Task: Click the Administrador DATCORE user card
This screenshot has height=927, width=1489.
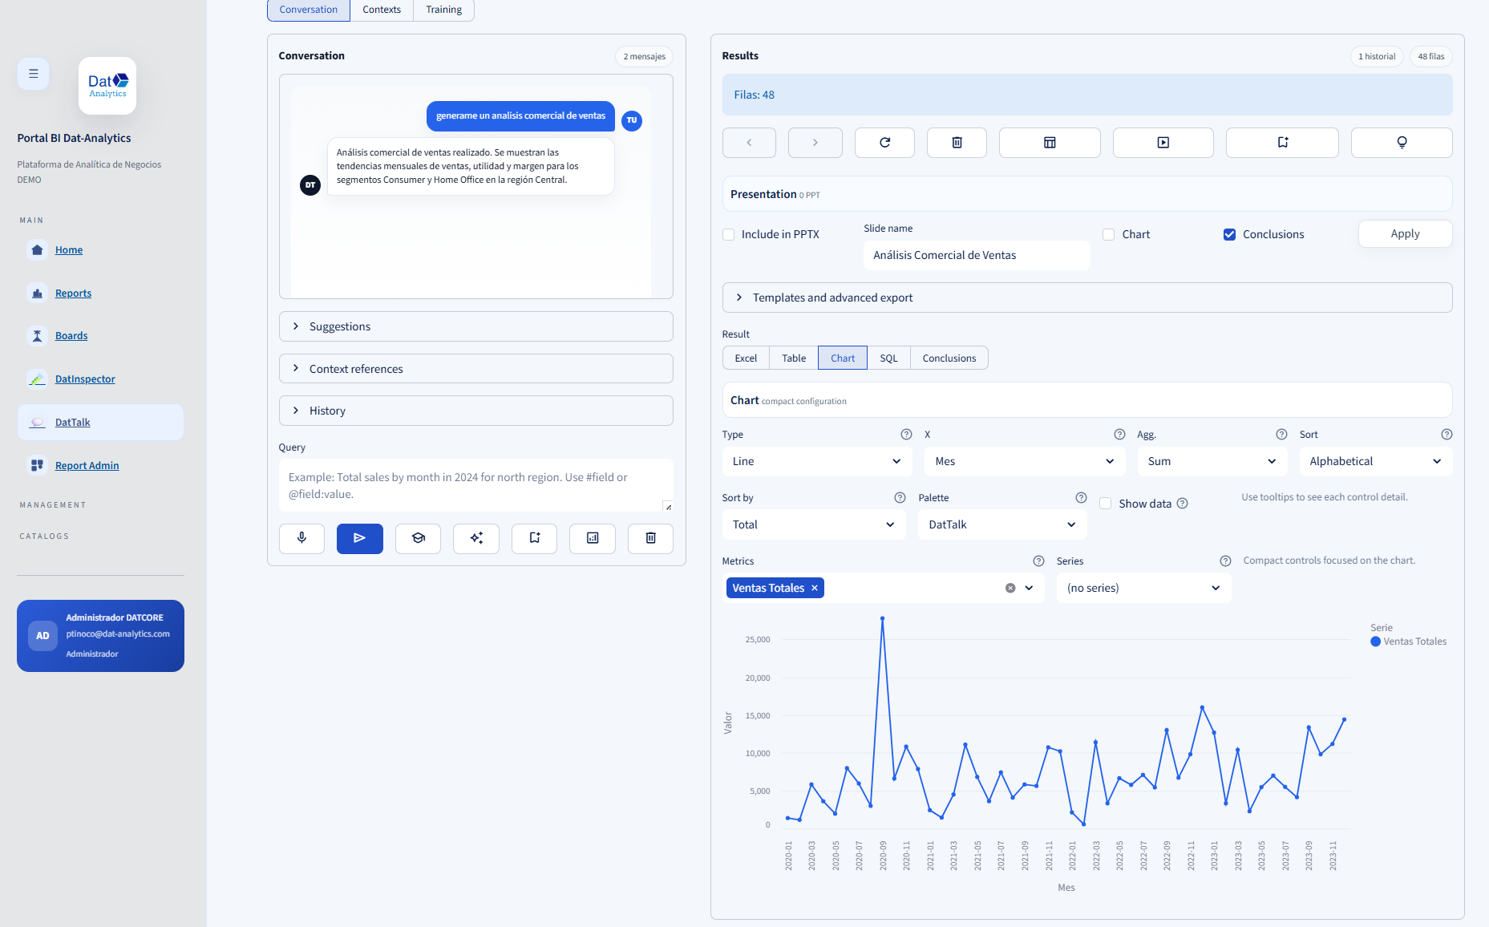Action: [x=100, y=636]
